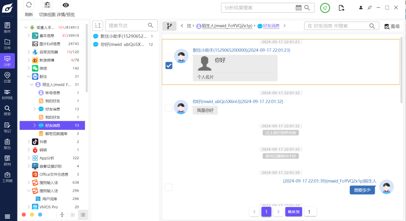This screenshot has width=406, height=221.
Task: Click the export file icon in the title bar
Action: click(341, 8)
